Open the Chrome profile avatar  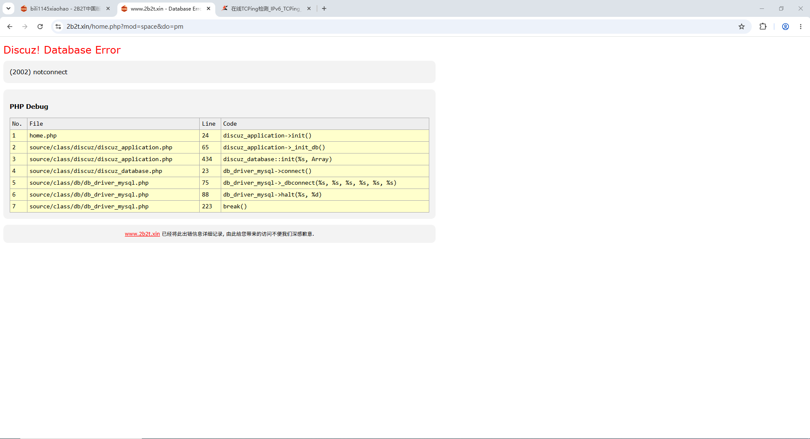pyautogui.click(x=786, y=27)
